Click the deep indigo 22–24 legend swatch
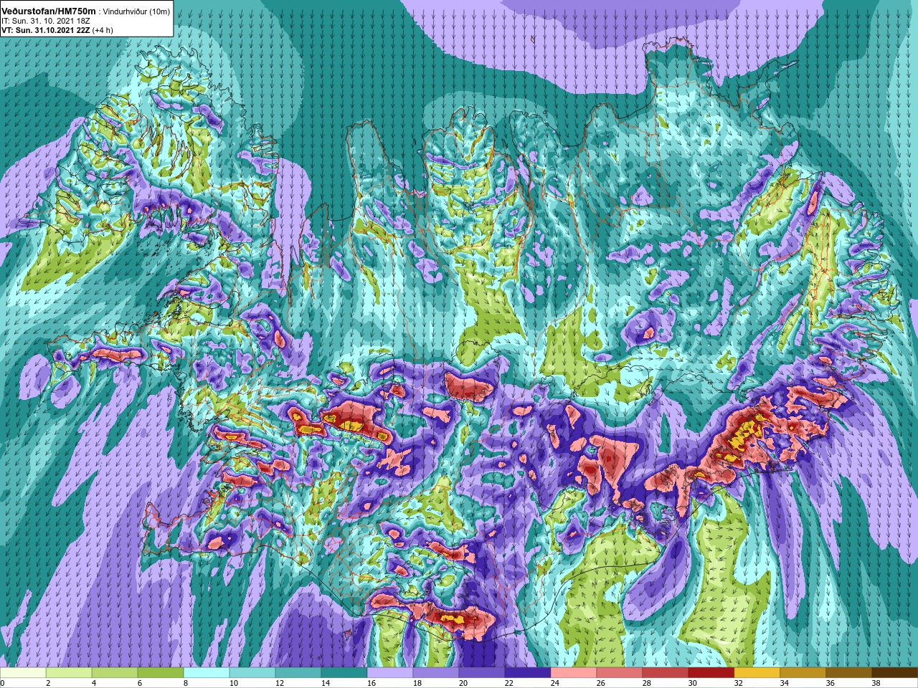 pos(528,673)
